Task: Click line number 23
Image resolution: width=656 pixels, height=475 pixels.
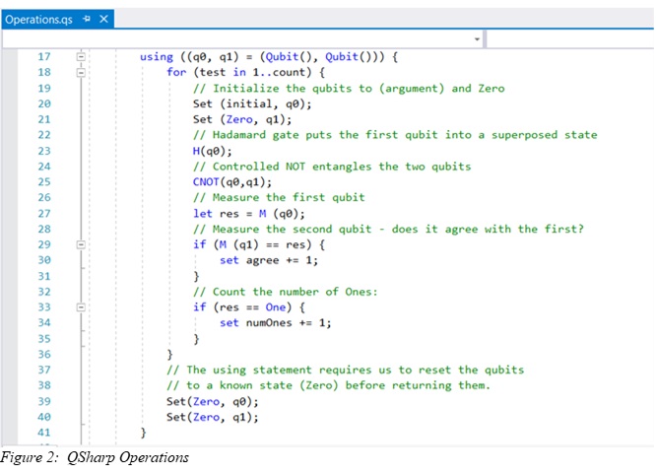Action: point(44,151)
